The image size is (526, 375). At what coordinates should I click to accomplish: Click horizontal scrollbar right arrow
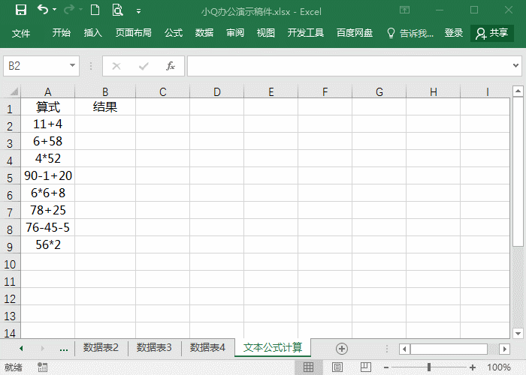504,349
